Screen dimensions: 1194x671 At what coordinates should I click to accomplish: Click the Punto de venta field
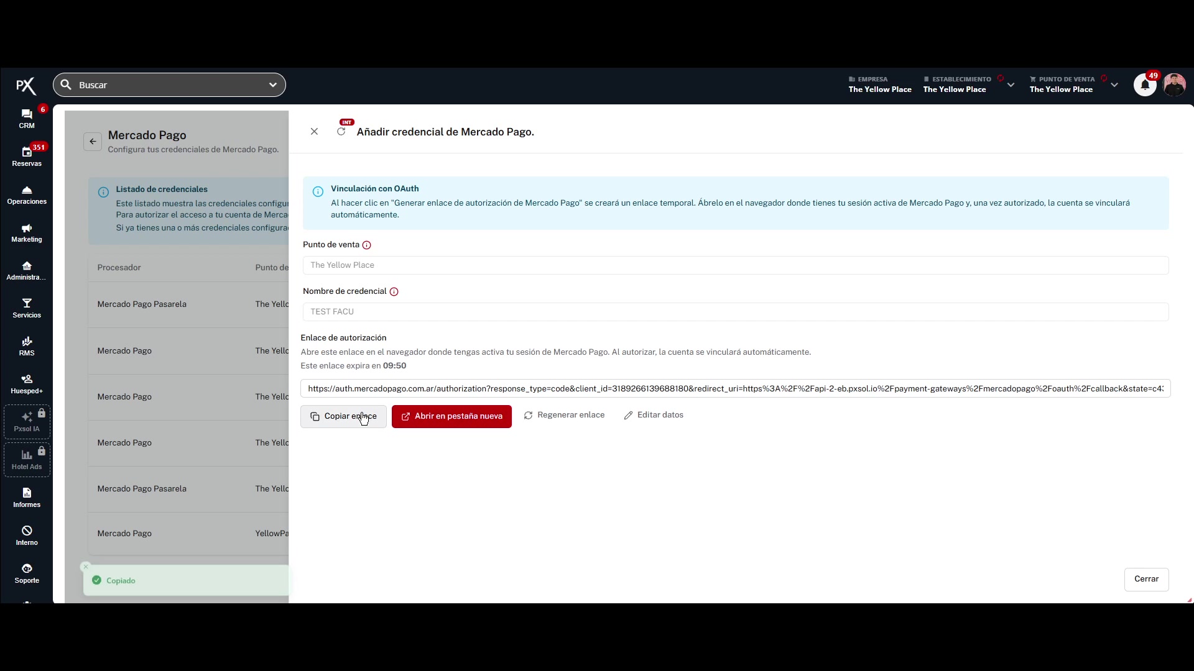pyautogui.click(x=736, y=265)
